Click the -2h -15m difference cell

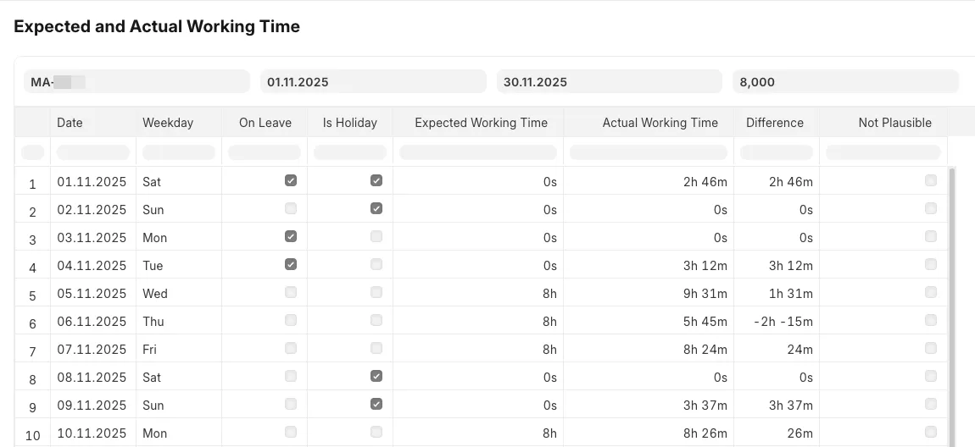click(x=783, y=322)
